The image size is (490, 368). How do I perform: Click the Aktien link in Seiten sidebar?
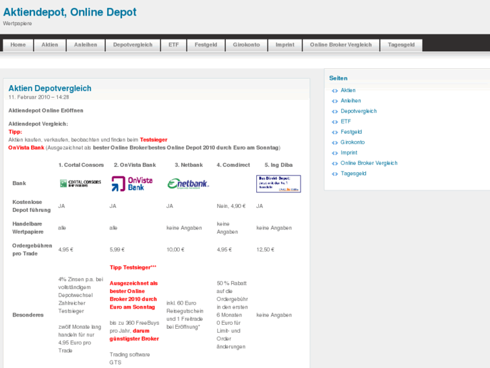tap(348, 90)
